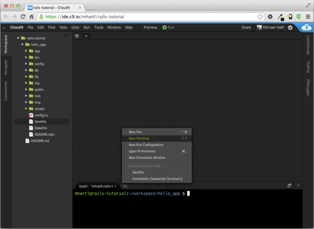Select Gemfile in the file tree

coord(40,122)
